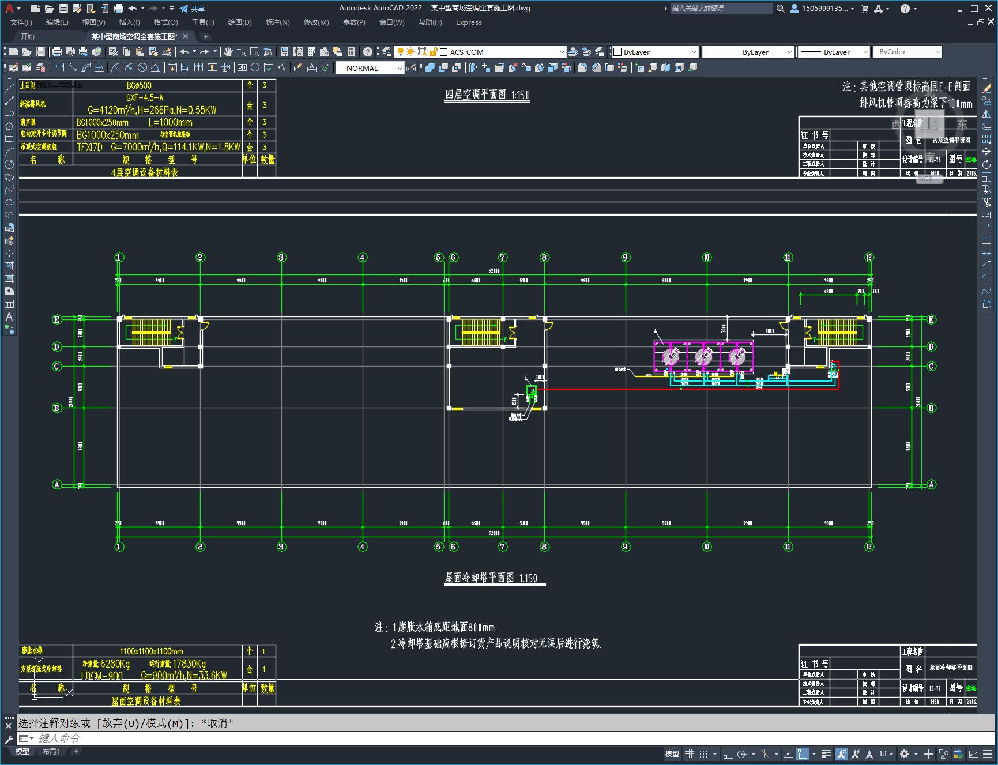The width and height of the screenshot is (998, 765).
Task: Toggle snap mode dots in status bar
Action: pos(703,753)
